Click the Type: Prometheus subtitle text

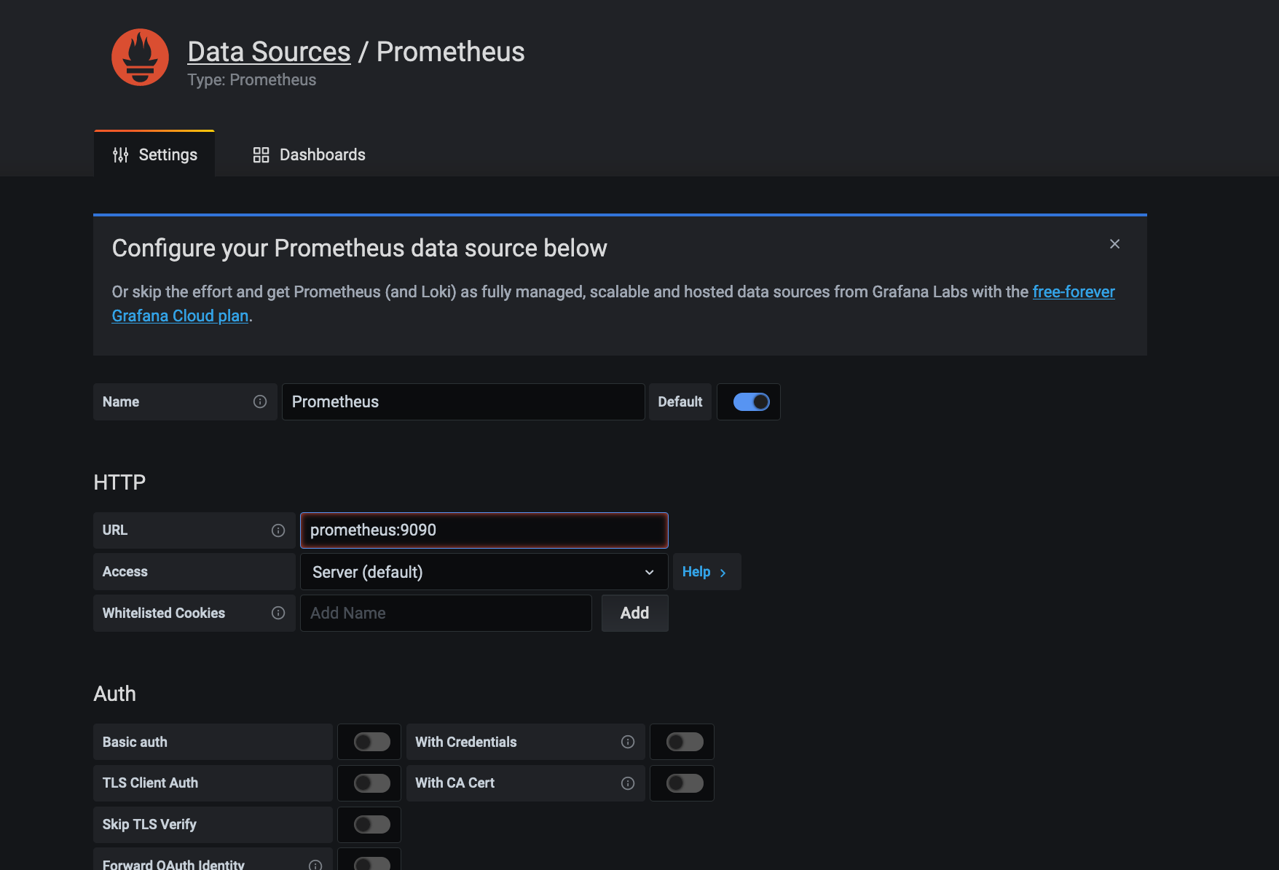click(251, 79)
